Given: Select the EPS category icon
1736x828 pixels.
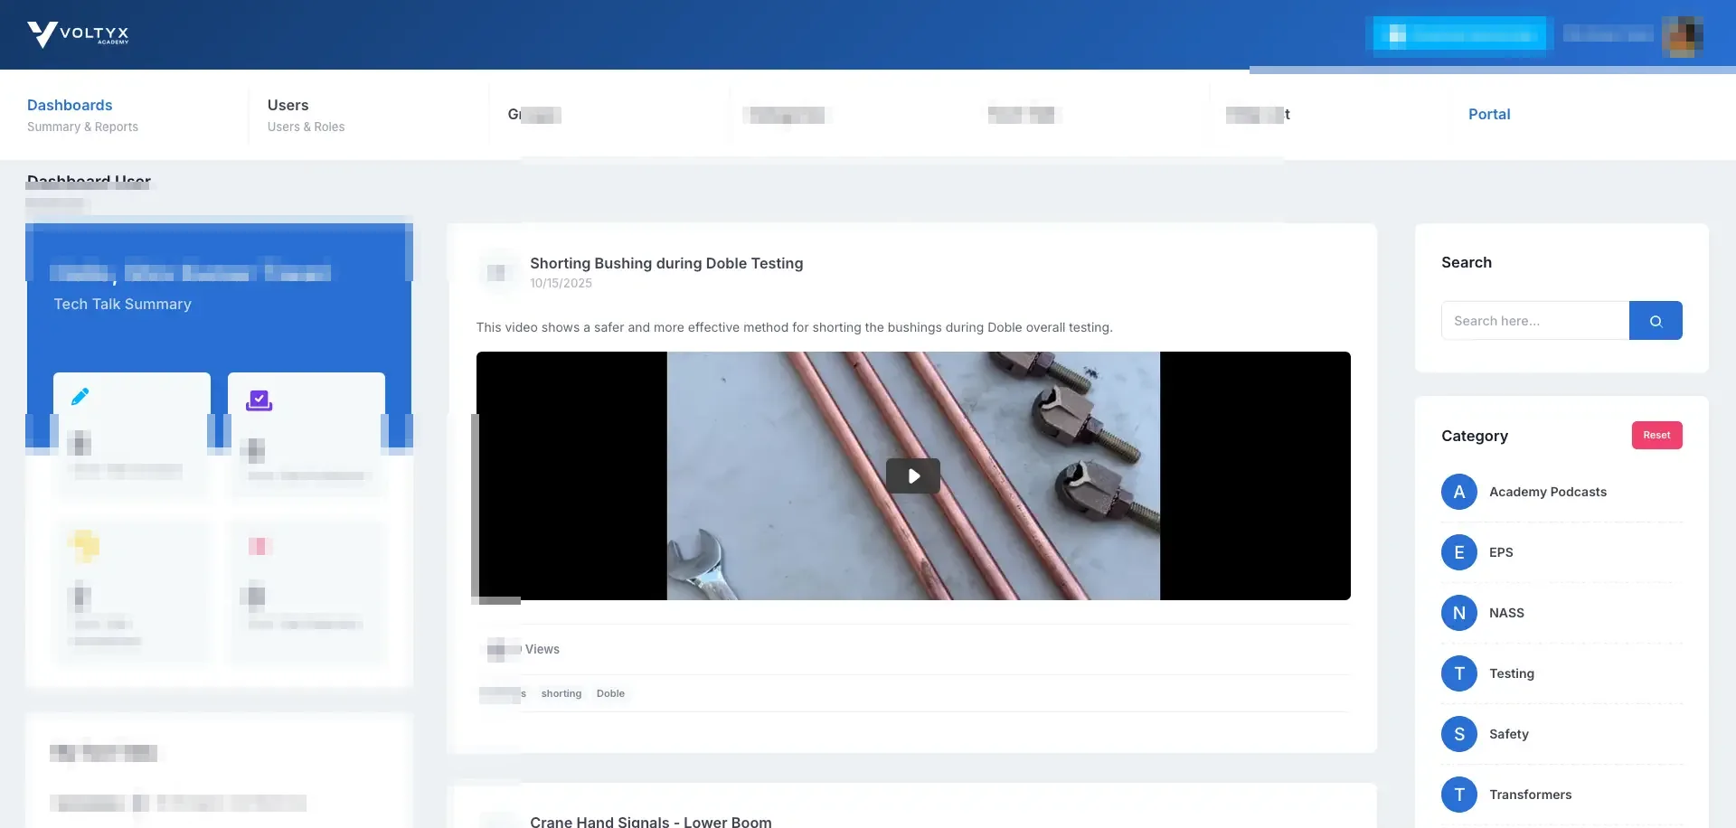Looking at the screenshot, I should [1458, 552].
